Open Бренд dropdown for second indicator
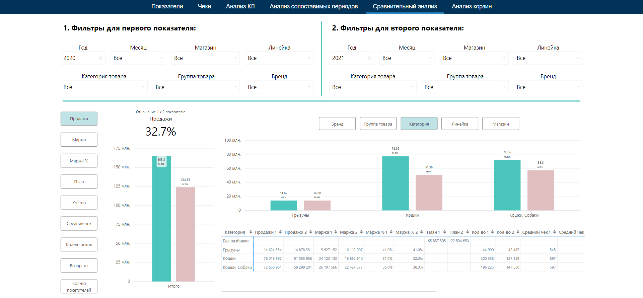Image resolution: width=643 pixels, height=298 pixels. [x=548, y=87]
